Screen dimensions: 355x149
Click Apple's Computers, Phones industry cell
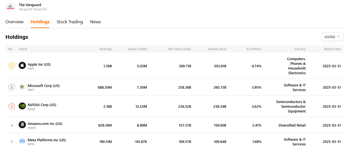pyautogui.click(x=296, y=66)
